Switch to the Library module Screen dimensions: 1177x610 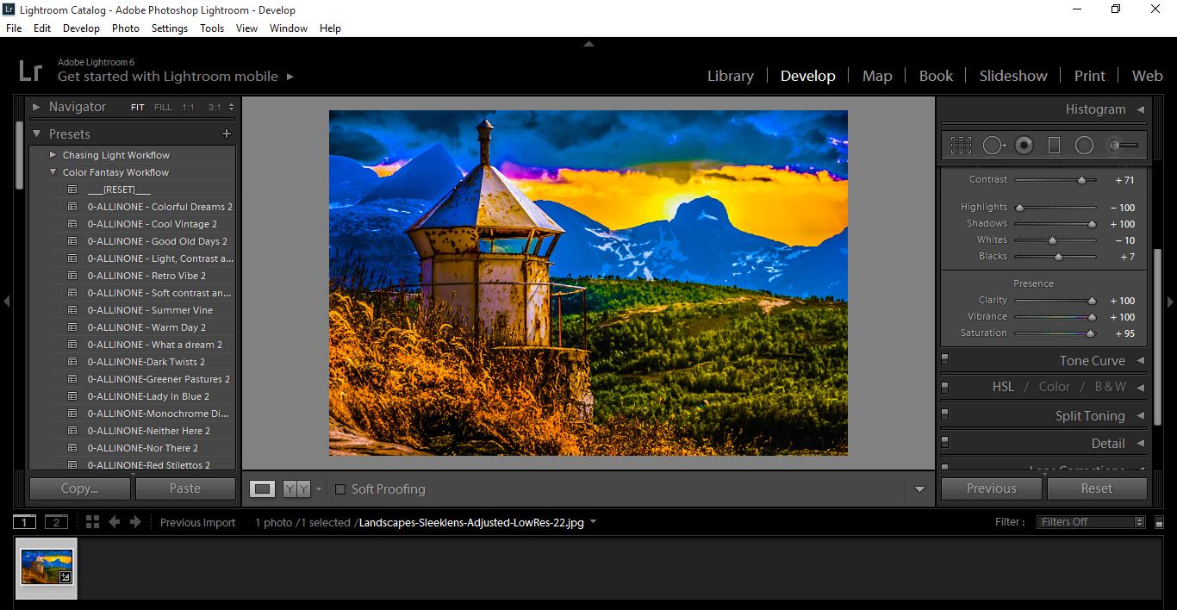coord(730,76)
